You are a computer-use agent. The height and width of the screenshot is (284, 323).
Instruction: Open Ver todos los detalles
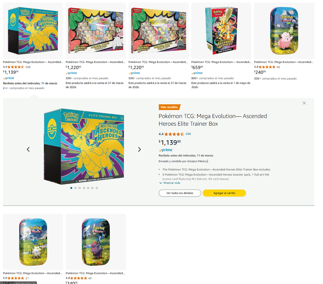pyautogui.click(x=180, y=193)
